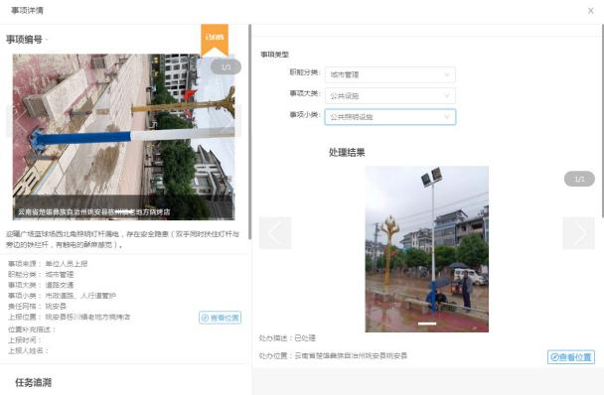Viewport: 604px width, 395px height.
Task: Click the photo counter badge on the left image
Action: click(226, 66)
